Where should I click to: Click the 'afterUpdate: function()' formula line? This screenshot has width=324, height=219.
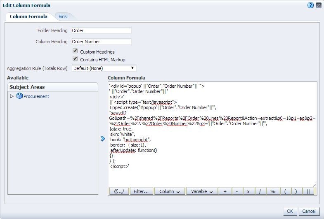click(x=133, y=150)
